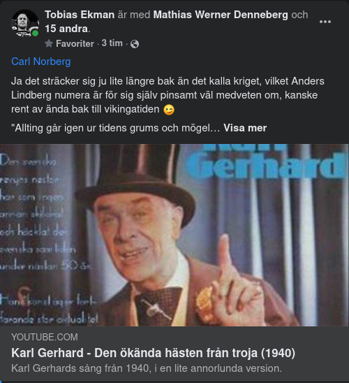Expand post text with Visa mer
349x383 pixels.
(245, 128)
